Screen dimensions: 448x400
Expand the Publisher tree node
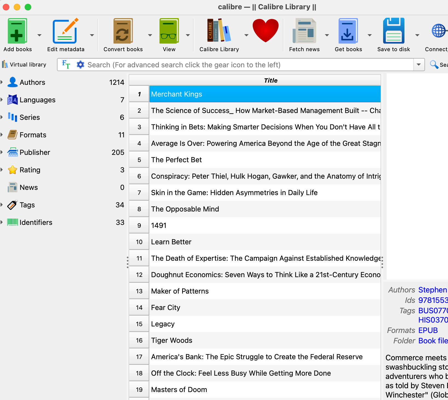(2, 152)
